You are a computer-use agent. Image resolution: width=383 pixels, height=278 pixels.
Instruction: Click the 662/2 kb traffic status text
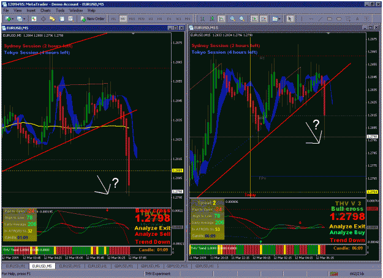coord(357,274)
